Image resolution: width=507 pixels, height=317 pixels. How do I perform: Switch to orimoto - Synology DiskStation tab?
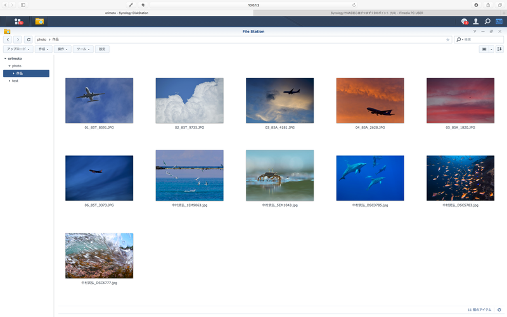pos(127,13)
